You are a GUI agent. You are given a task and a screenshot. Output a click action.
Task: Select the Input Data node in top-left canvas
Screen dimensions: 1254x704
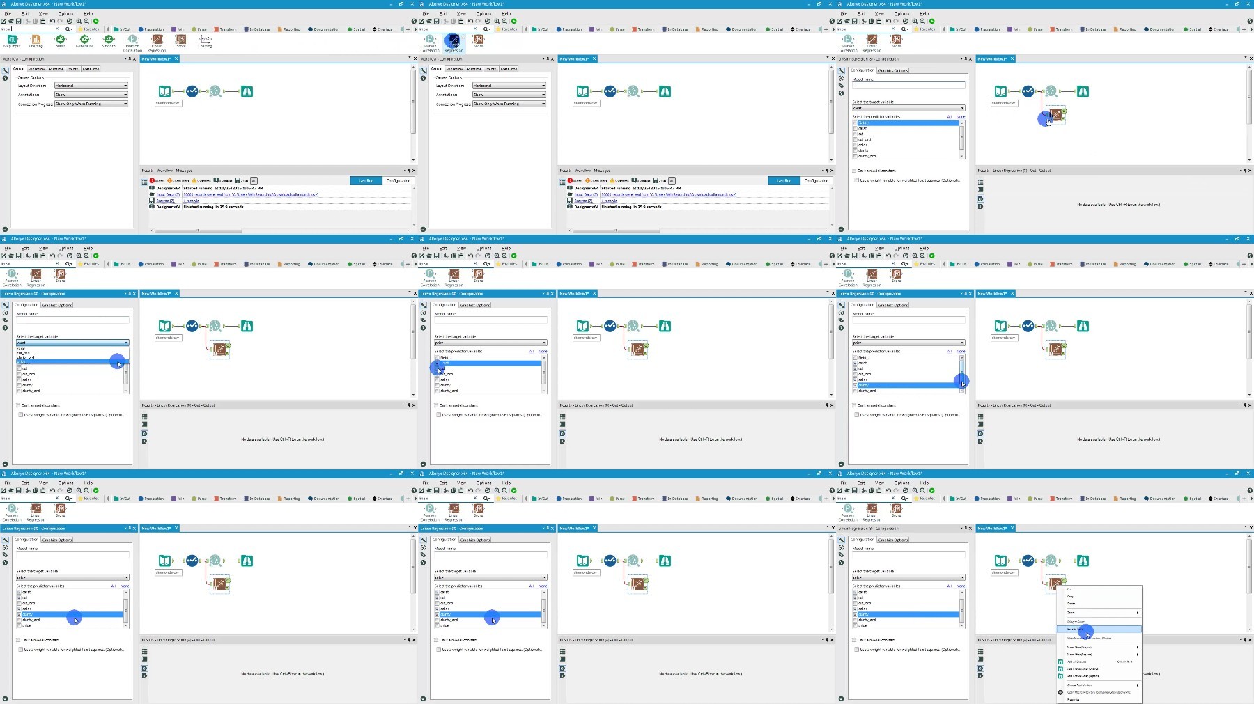164,91
